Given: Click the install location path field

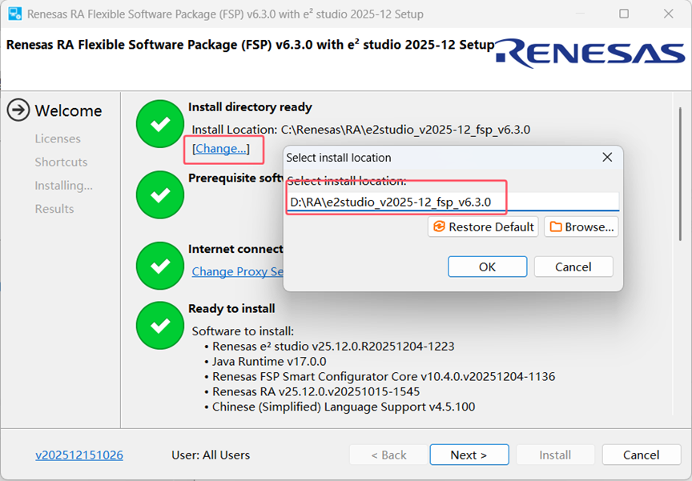Looking at the screenshot, I should 453,202.
